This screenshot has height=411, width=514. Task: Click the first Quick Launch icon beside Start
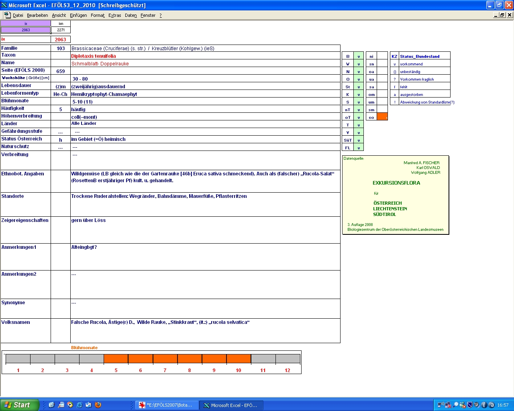pos(51,405)
